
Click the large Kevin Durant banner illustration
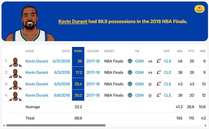30,23
